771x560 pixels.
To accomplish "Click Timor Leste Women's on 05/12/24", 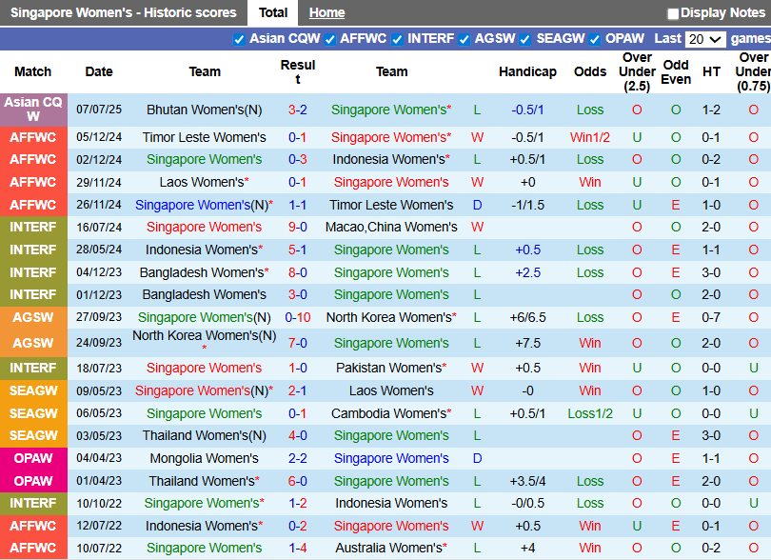I will click(204, 137).
